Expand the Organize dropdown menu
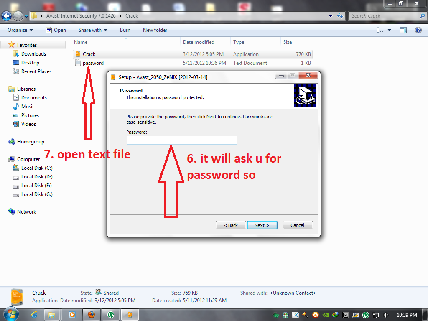The width and height of the screenshot is (428, 321). (20, 30)
